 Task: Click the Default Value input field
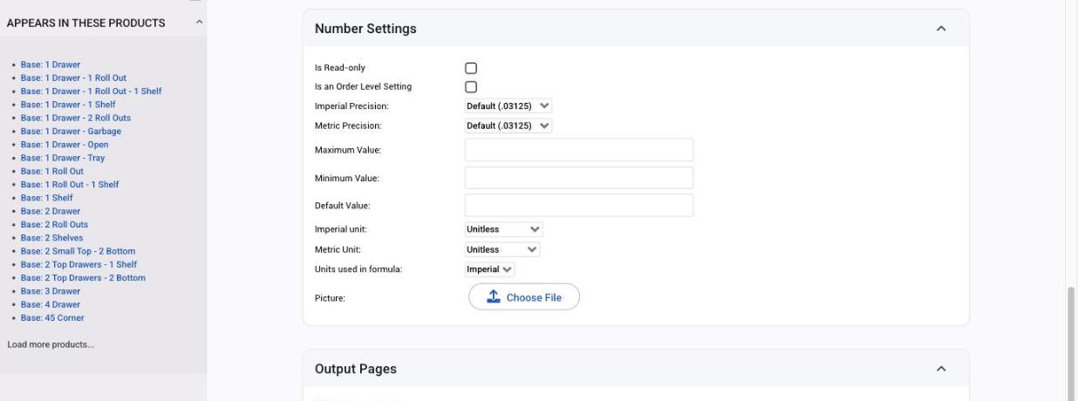[x=579, y=206]
